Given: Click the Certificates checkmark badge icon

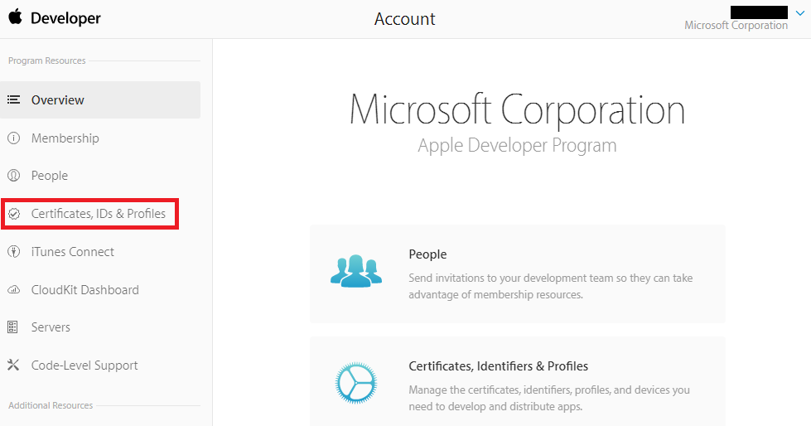Looking at the screenshot, I should pos(14,214).
